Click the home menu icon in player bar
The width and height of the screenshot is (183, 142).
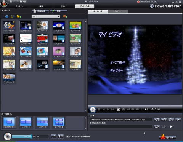[x=123, y=109]
